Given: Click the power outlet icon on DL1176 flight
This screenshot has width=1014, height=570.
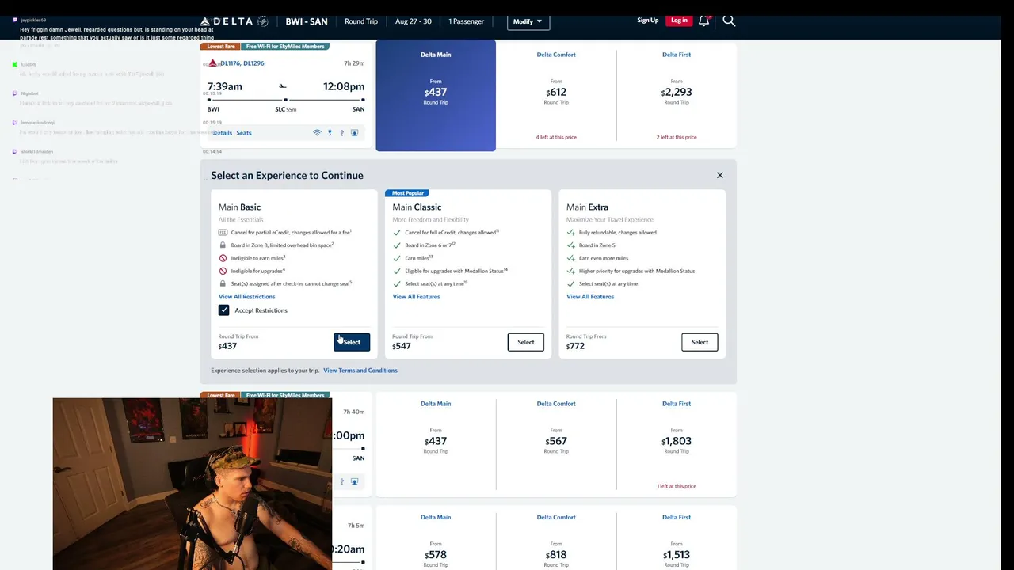Looking at the screenshot, I should coord(330,133).
